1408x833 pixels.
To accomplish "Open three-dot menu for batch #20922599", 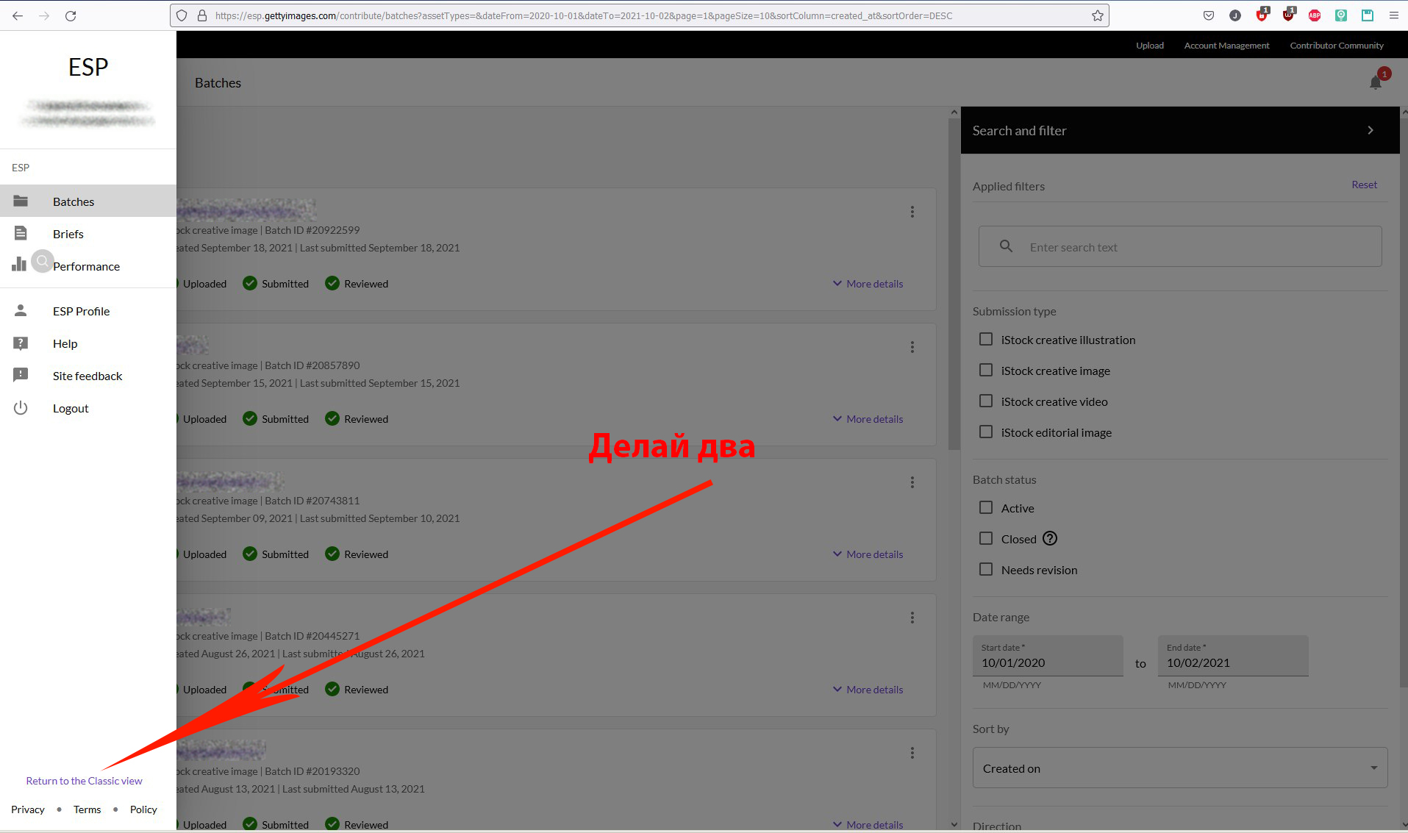I will [912, 212].
